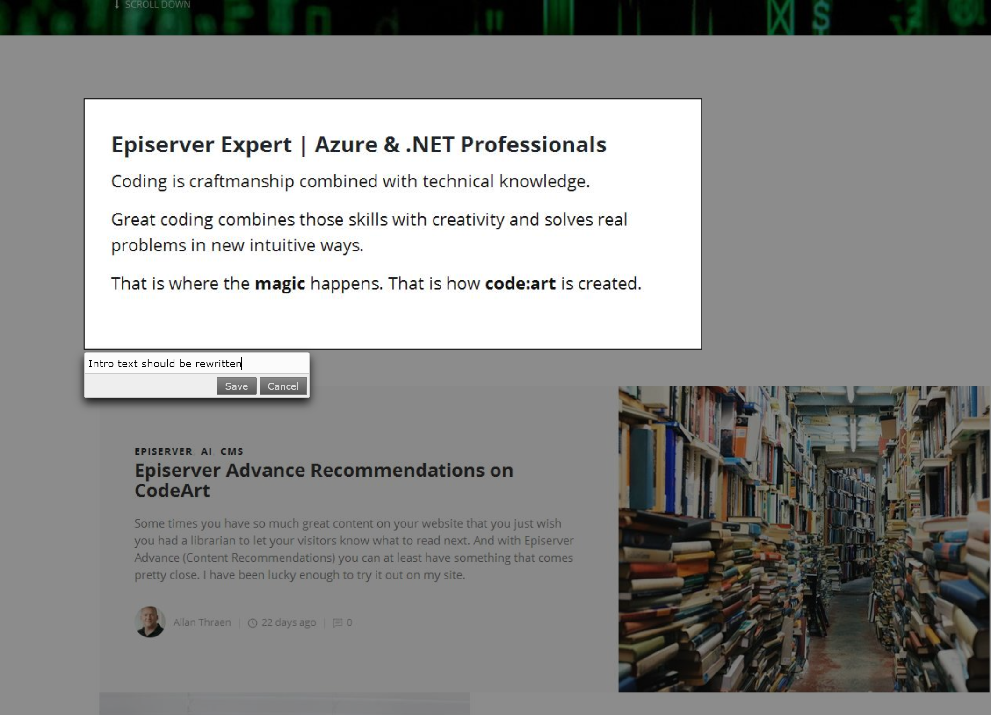Open the library bookshelves article image

[x=804, y=539]
